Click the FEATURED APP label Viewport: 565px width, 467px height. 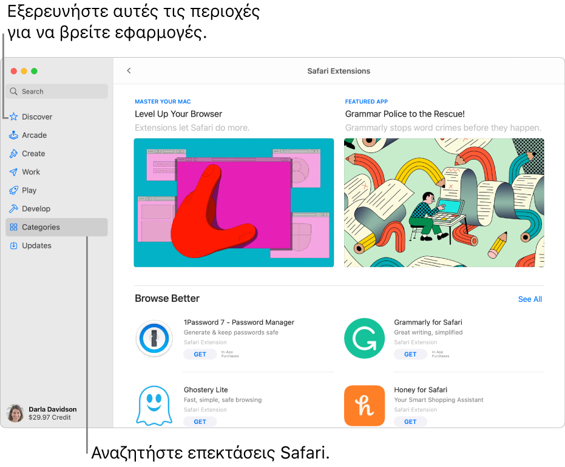tap(367, 101)
